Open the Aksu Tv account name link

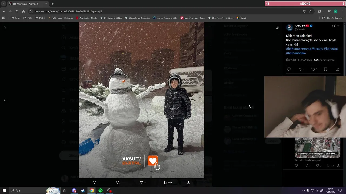300,26
